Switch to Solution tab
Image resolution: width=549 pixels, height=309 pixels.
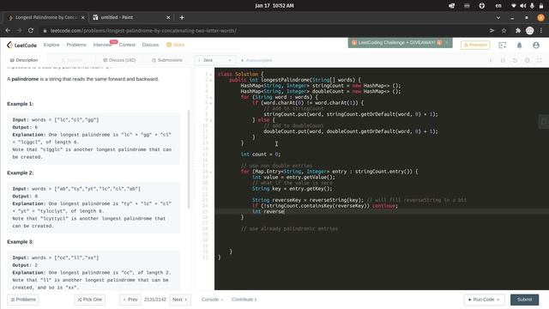click(x=72, y=60)
